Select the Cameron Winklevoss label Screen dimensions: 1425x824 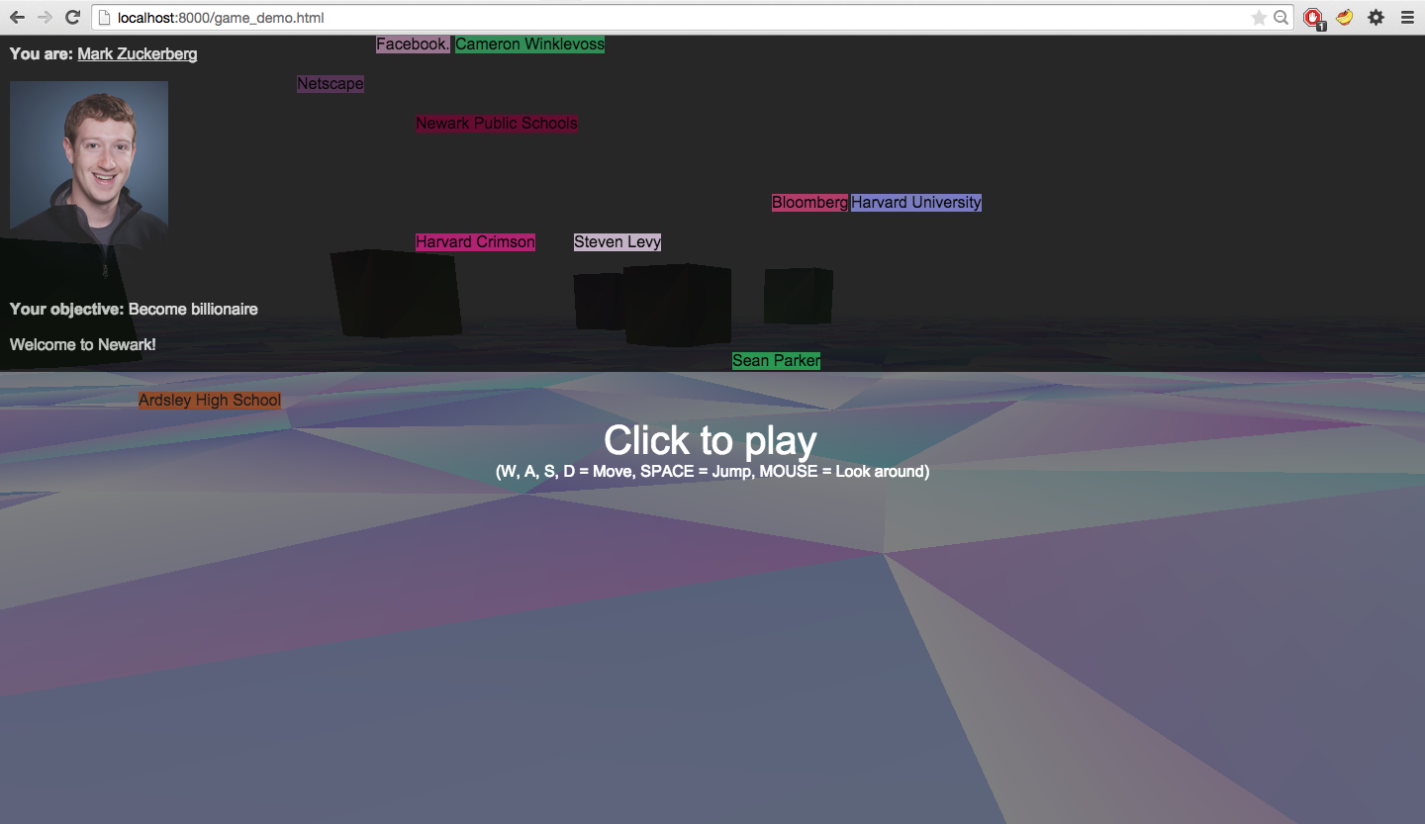click(x=529, y=45)
